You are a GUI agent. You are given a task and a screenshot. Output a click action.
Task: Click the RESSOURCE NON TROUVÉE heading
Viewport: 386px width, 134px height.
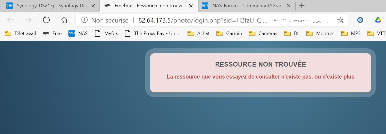click(261, 64)
